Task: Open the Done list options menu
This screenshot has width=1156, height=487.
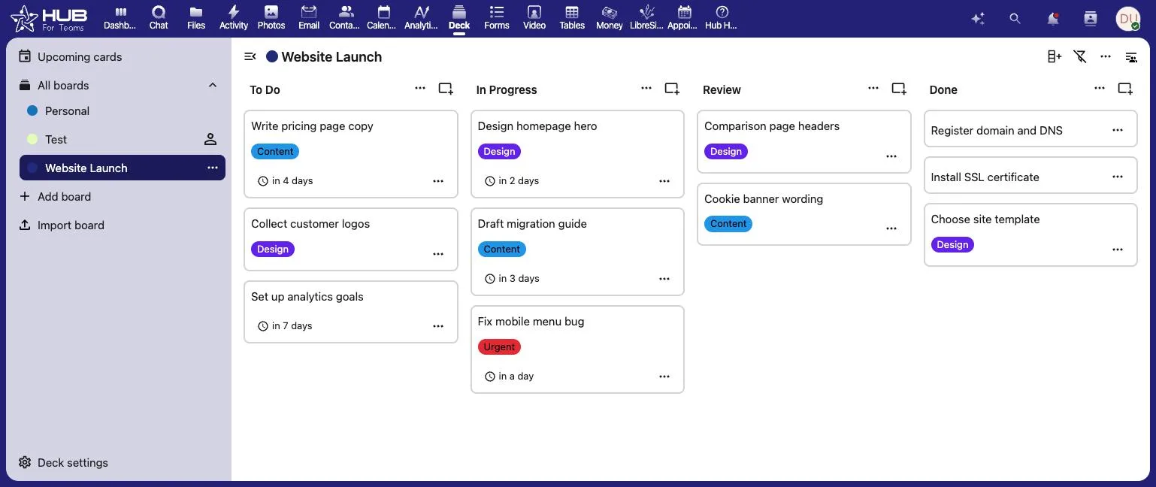Action: [x=1100, y=89]
